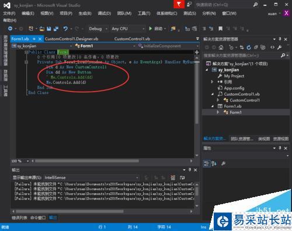292x231 pixels.
Task: Select My Project in Solution Explorer
Action: click(234, 76)
